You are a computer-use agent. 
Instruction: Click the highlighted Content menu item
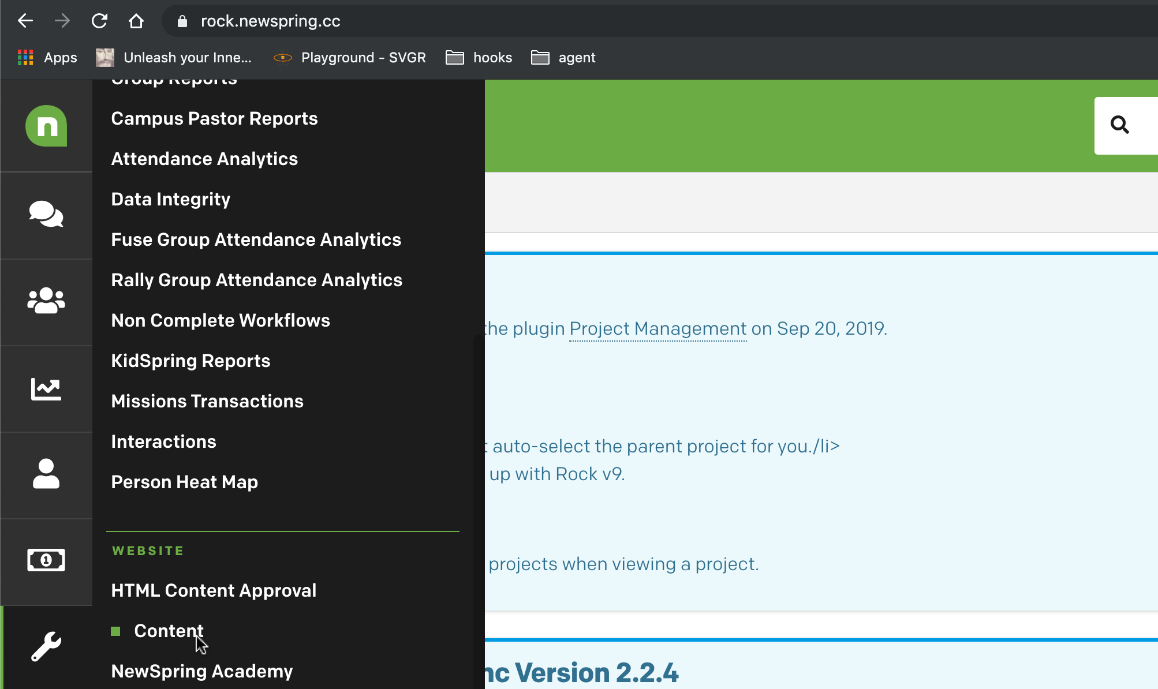point(169,631)
